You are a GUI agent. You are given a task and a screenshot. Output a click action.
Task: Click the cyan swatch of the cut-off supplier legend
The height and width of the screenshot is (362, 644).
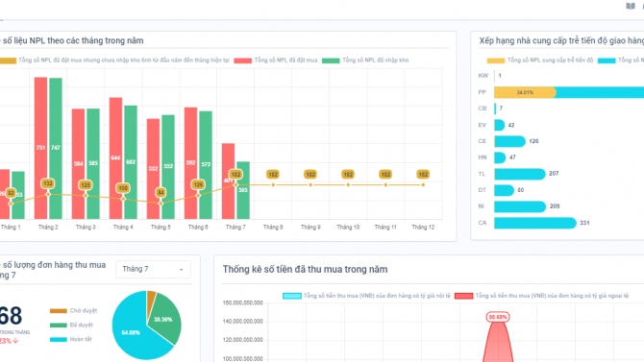pos(607,60)
